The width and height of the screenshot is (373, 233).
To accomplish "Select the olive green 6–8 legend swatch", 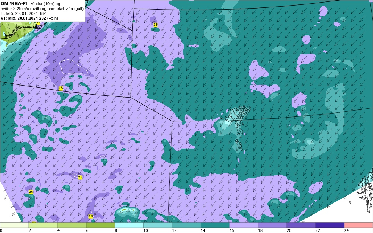I will tap(100, 225).
